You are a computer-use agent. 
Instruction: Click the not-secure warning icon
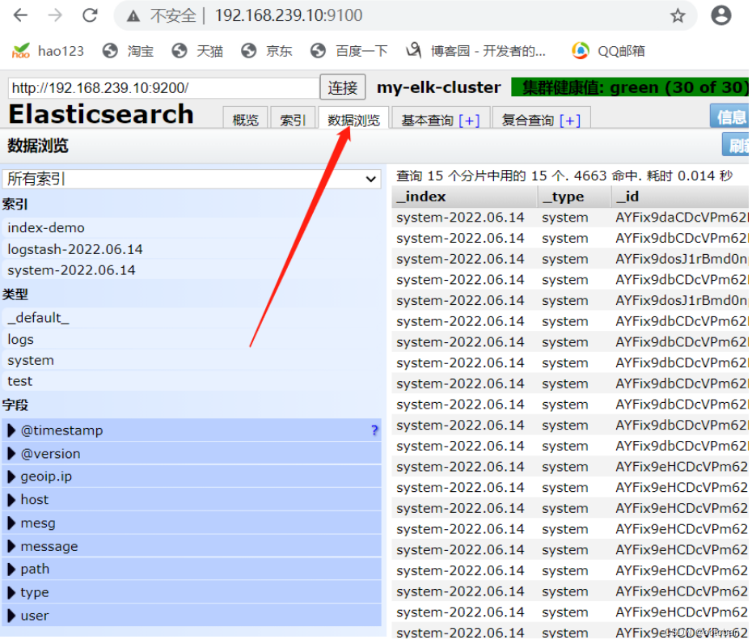133,16
